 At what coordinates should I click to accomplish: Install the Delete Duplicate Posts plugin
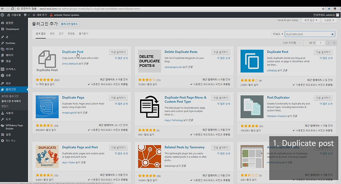tap(221, 52)
